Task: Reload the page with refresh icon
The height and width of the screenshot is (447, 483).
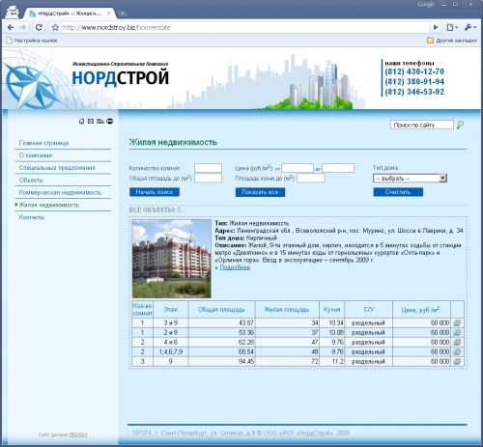Action: tap(39, 27)
